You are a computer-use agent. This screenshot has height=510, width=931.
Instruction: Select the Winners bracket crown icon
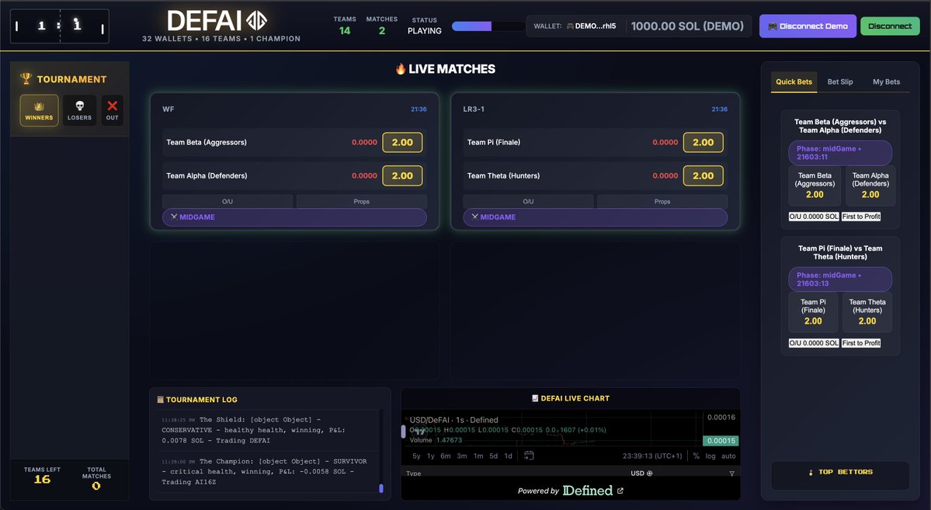tap(39, 106)
